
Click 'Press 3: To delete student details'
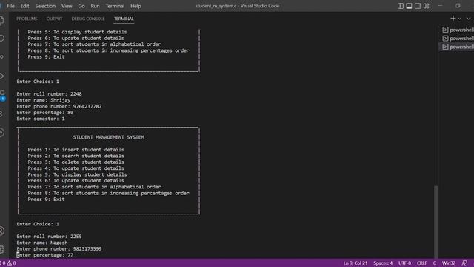pyautogui.click(x=76, y=162)
